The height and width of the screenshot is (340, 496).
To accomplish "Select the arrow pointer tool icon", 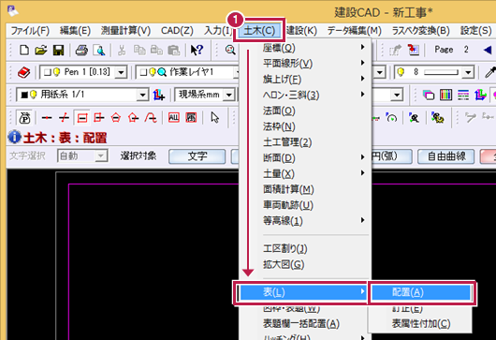I will click(215, 118).
